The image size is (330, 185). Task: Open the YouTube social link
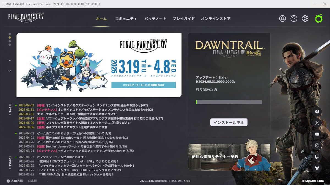pyautogui.click(x=317, y=134)
